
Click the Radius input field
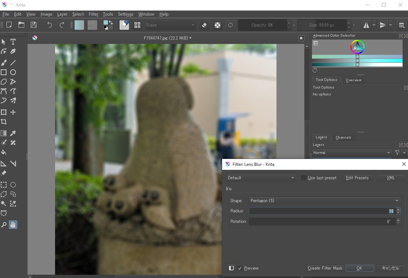[322, 211]
